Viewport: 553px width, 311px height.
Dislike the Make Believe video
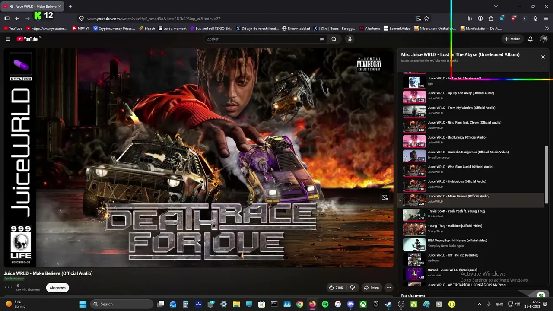point(353,288)
